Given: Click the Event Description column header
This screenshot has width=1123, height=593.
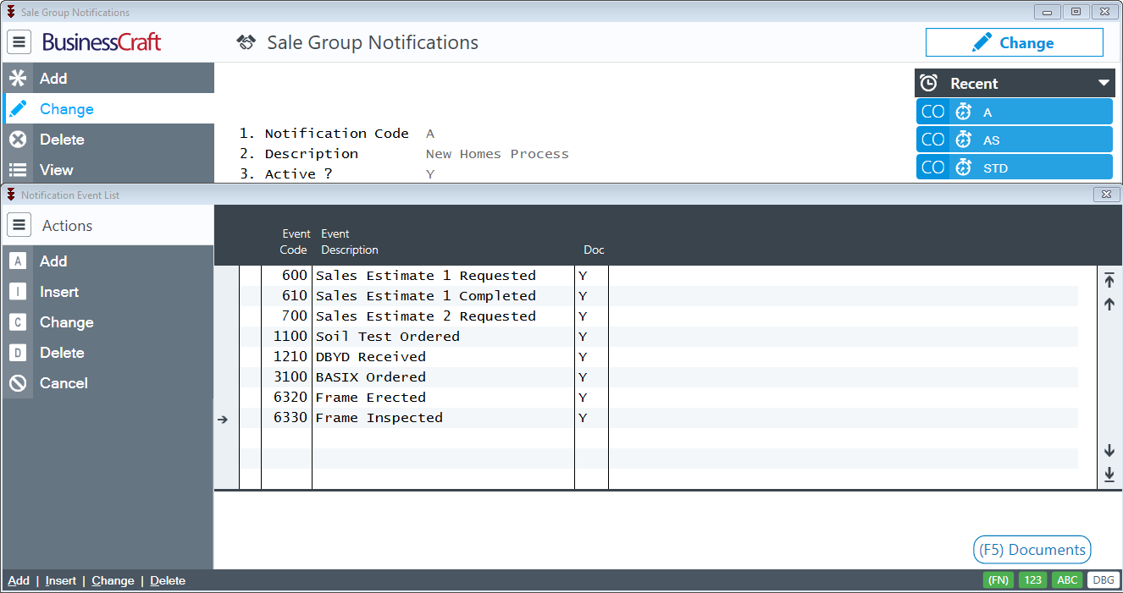Looking at the screenshot, I should [350, 242].
